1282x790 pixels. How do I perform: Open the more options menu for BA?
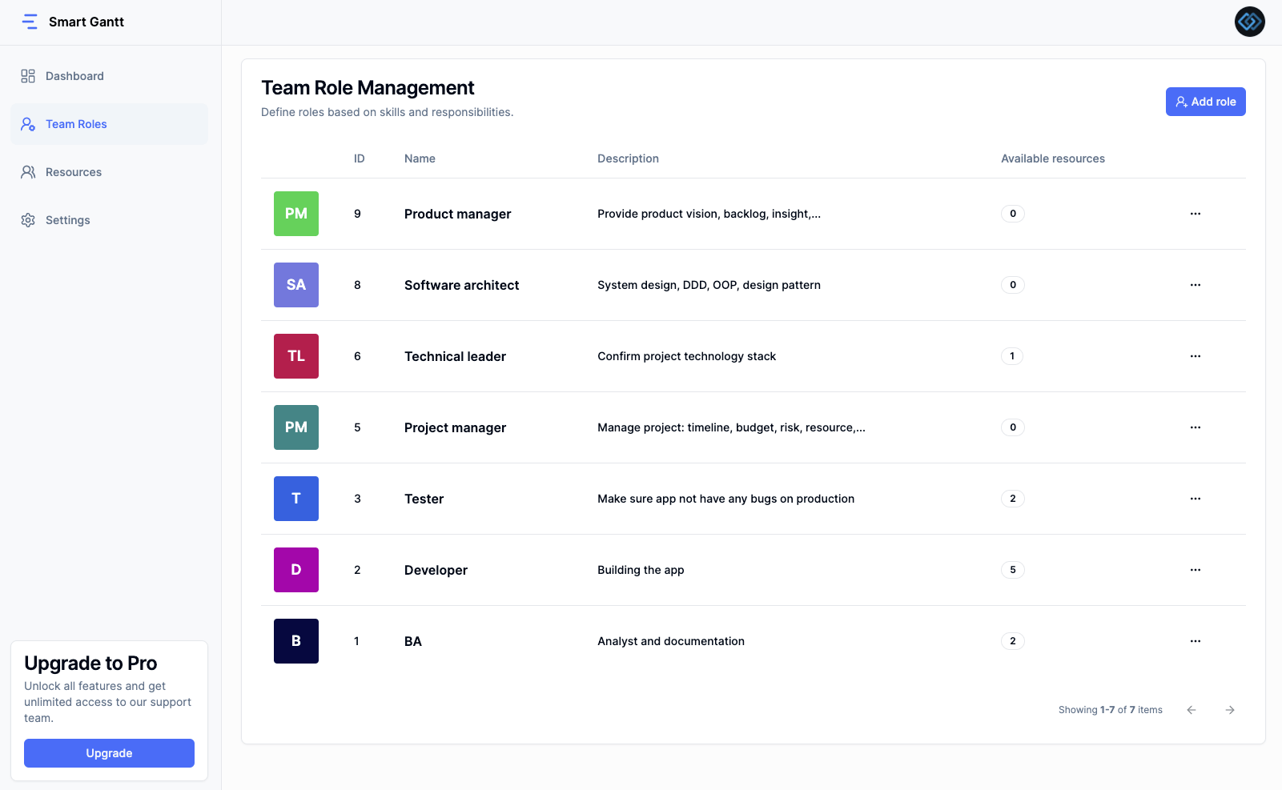click(x=1196, y=641)
